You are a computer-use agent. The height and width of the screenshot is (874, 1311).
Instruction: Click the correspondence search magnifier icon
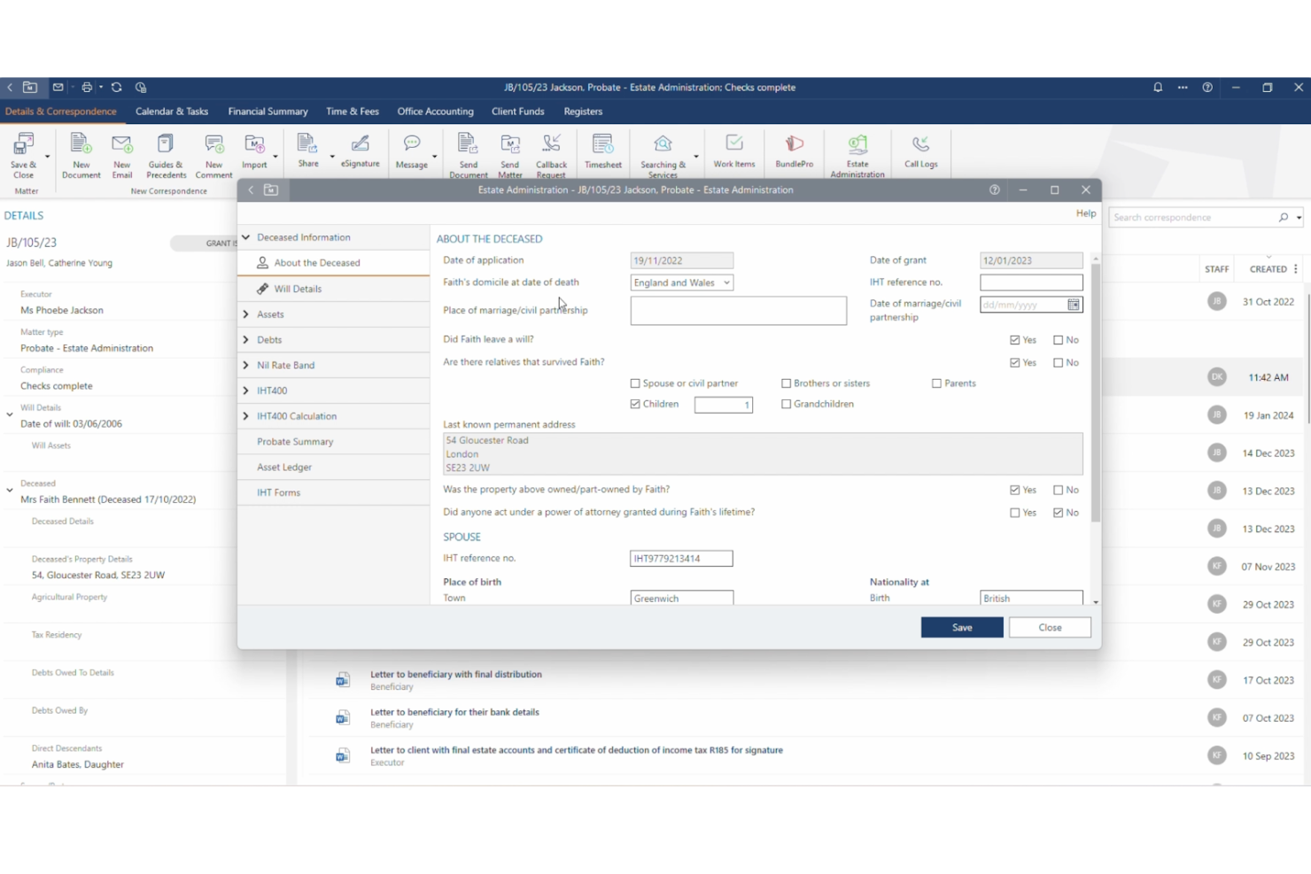pos(1284,217)
